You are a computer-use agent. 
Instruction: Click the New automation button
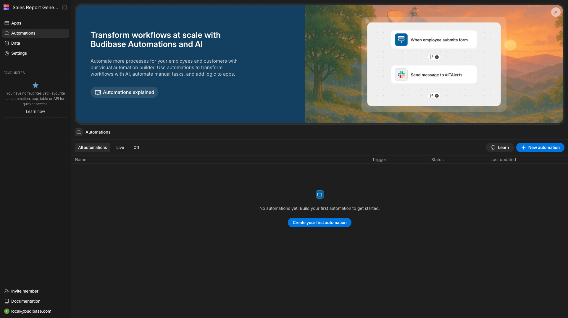coord(540,147)
